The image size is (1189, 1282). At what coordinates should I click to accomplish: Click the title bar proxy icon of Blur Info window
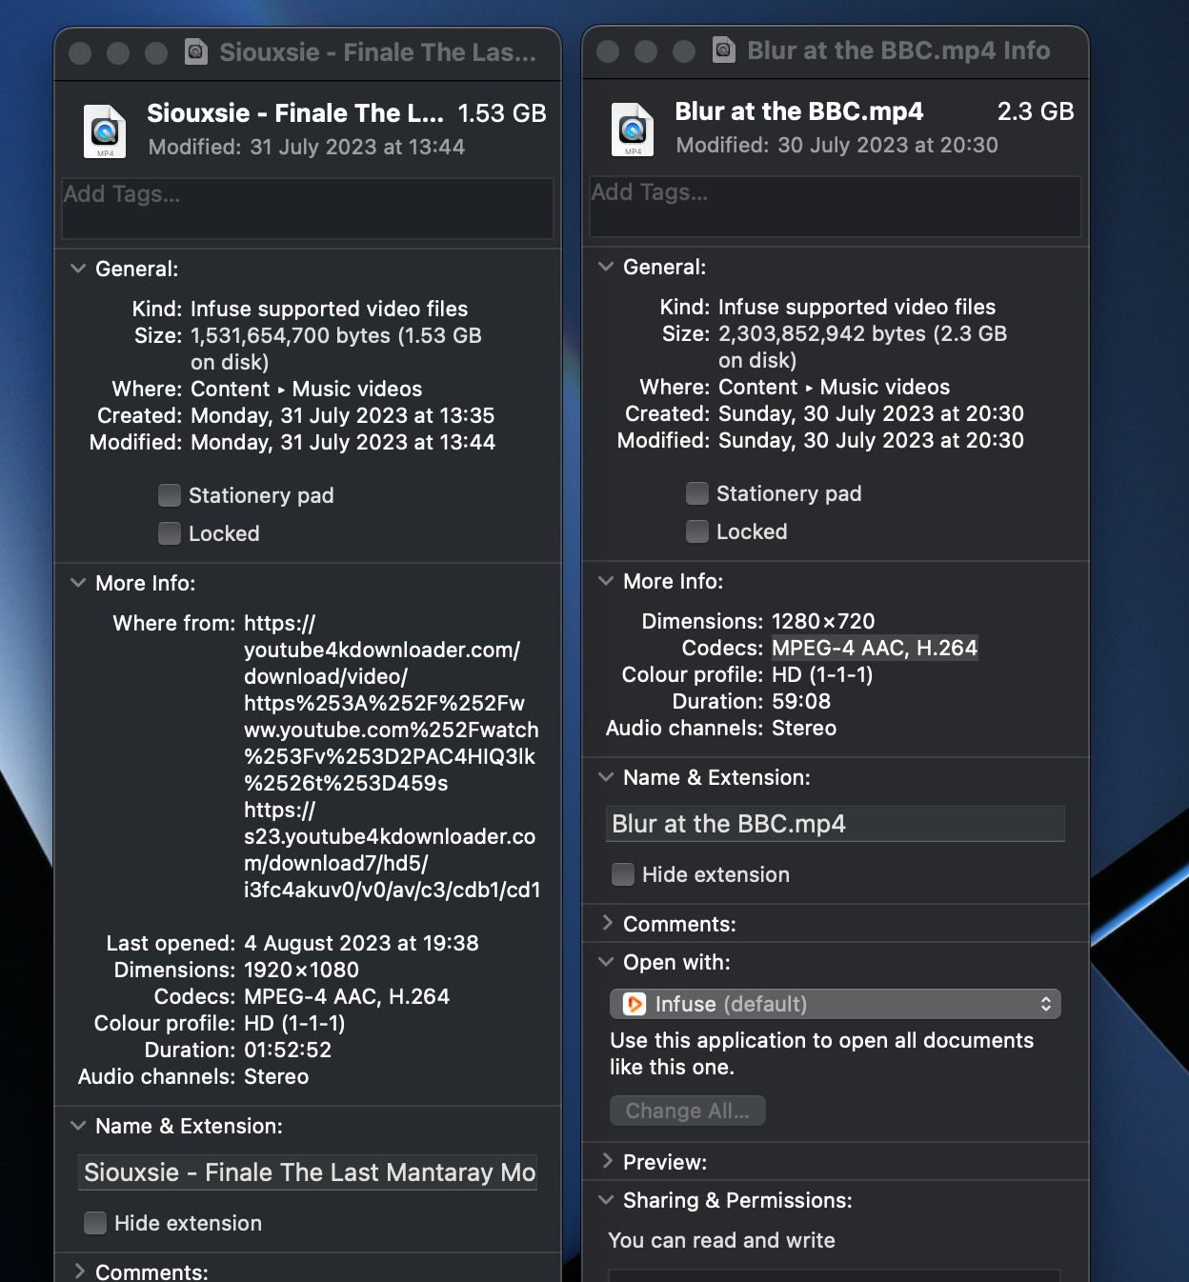(x=724, y=50)
